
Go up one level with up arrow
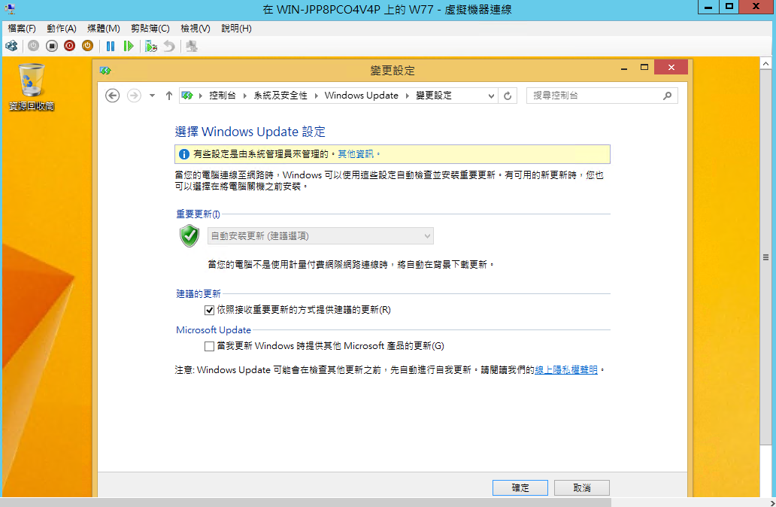(x=168, y=96)
